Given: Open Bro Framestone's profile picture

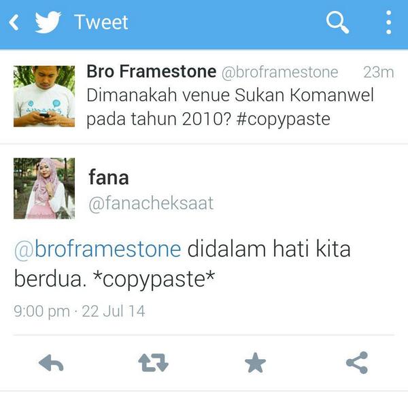Looking at the screenshot, I should 44,97.
